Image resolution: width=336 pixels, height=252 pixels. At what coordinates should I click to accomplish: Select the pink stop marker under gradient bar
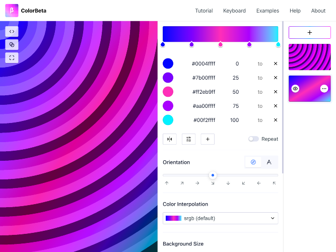tap(221, 44)
